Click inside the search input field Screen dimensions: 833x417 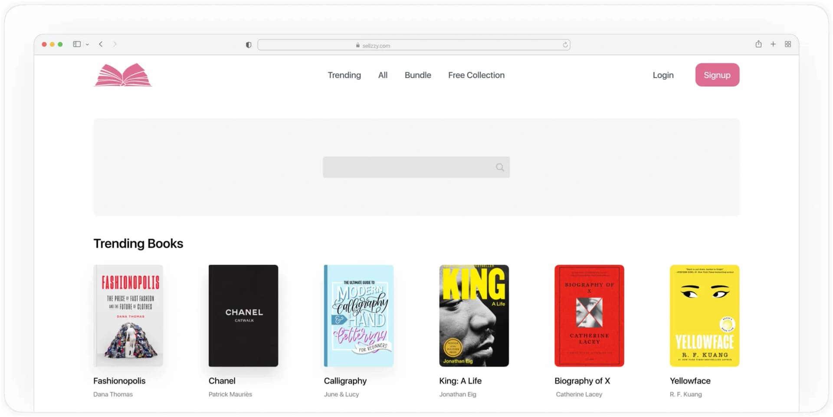[408, 167]
